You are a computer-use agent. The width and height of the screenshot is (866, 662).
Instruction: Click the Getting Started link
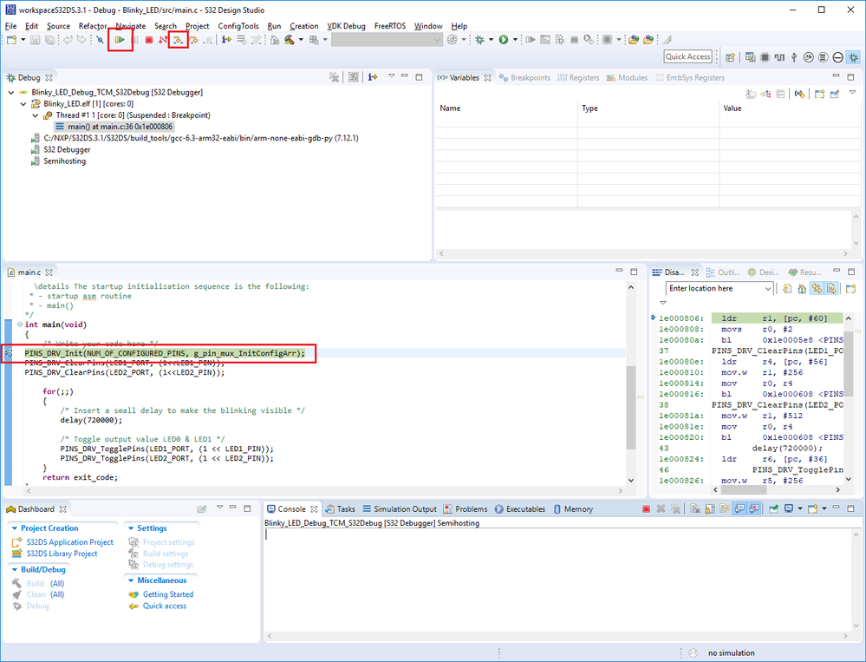(x=168, y=594)
